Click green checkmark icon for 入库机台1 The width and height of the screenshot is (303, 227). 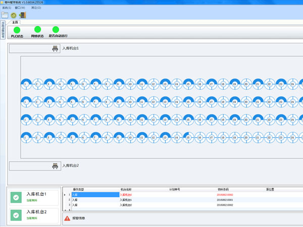17,198
